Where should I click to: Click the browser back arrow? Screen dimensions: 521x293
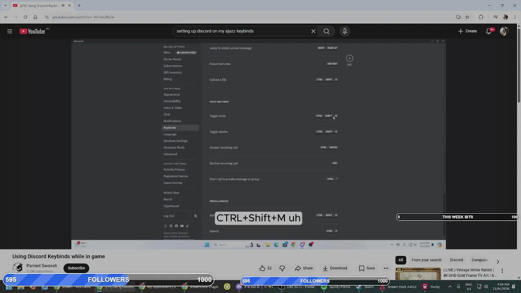(6, 17)
